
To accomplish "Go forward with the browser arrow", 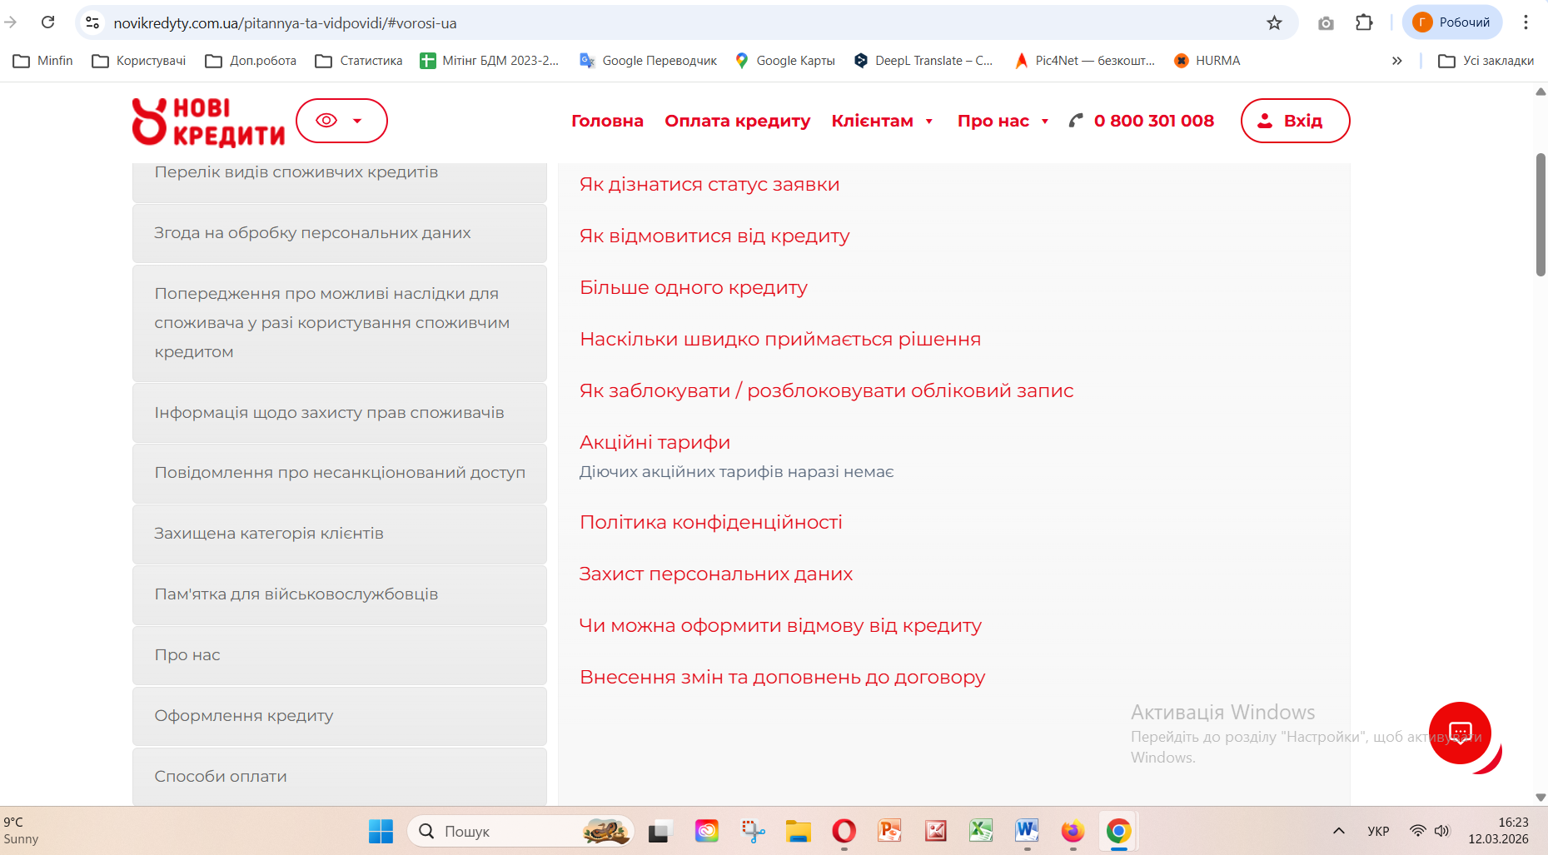I will coord(11,22).
